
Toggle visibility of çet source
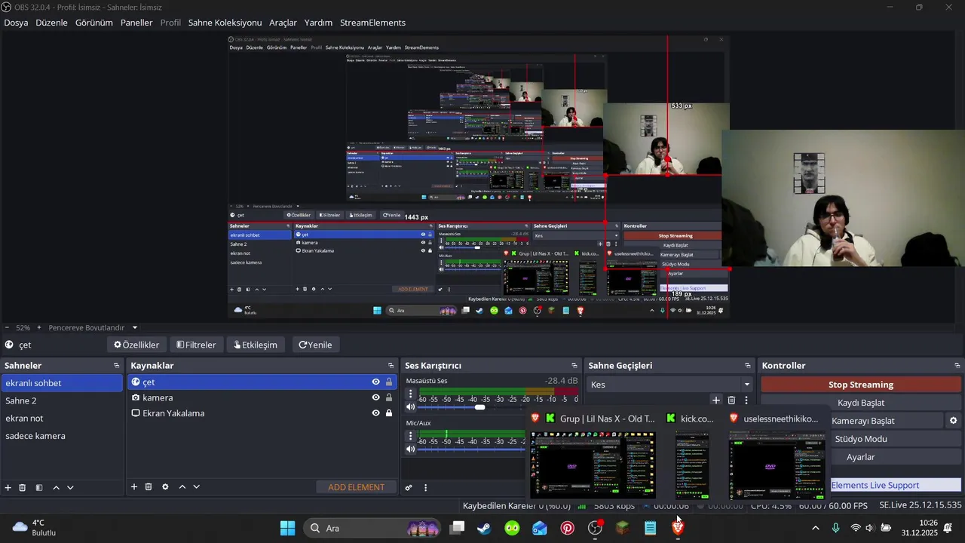pos(375,382)
